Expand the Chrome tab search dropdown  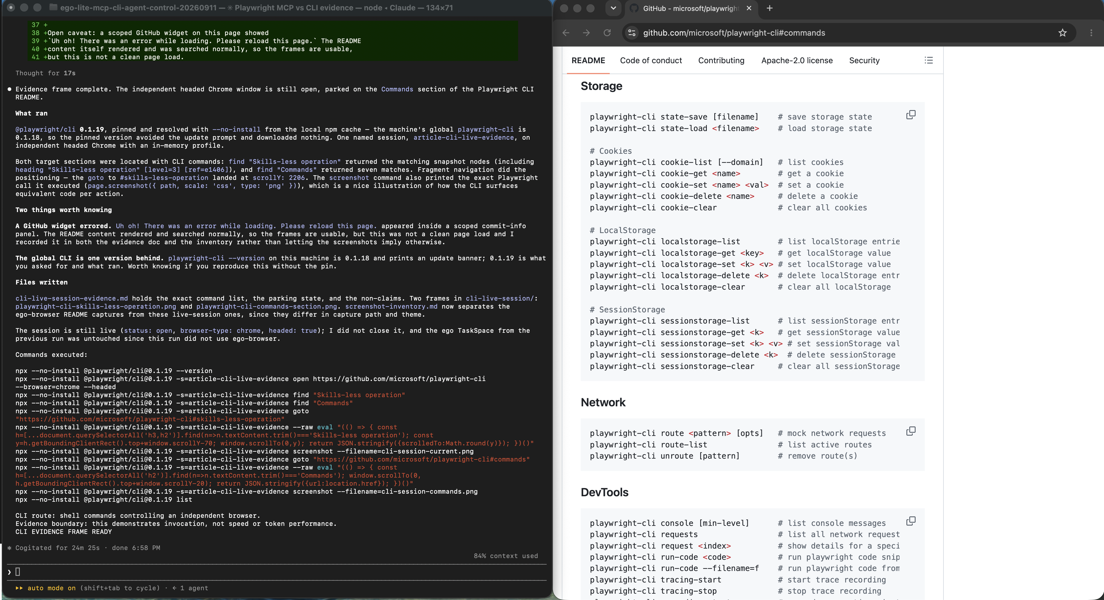613,8
